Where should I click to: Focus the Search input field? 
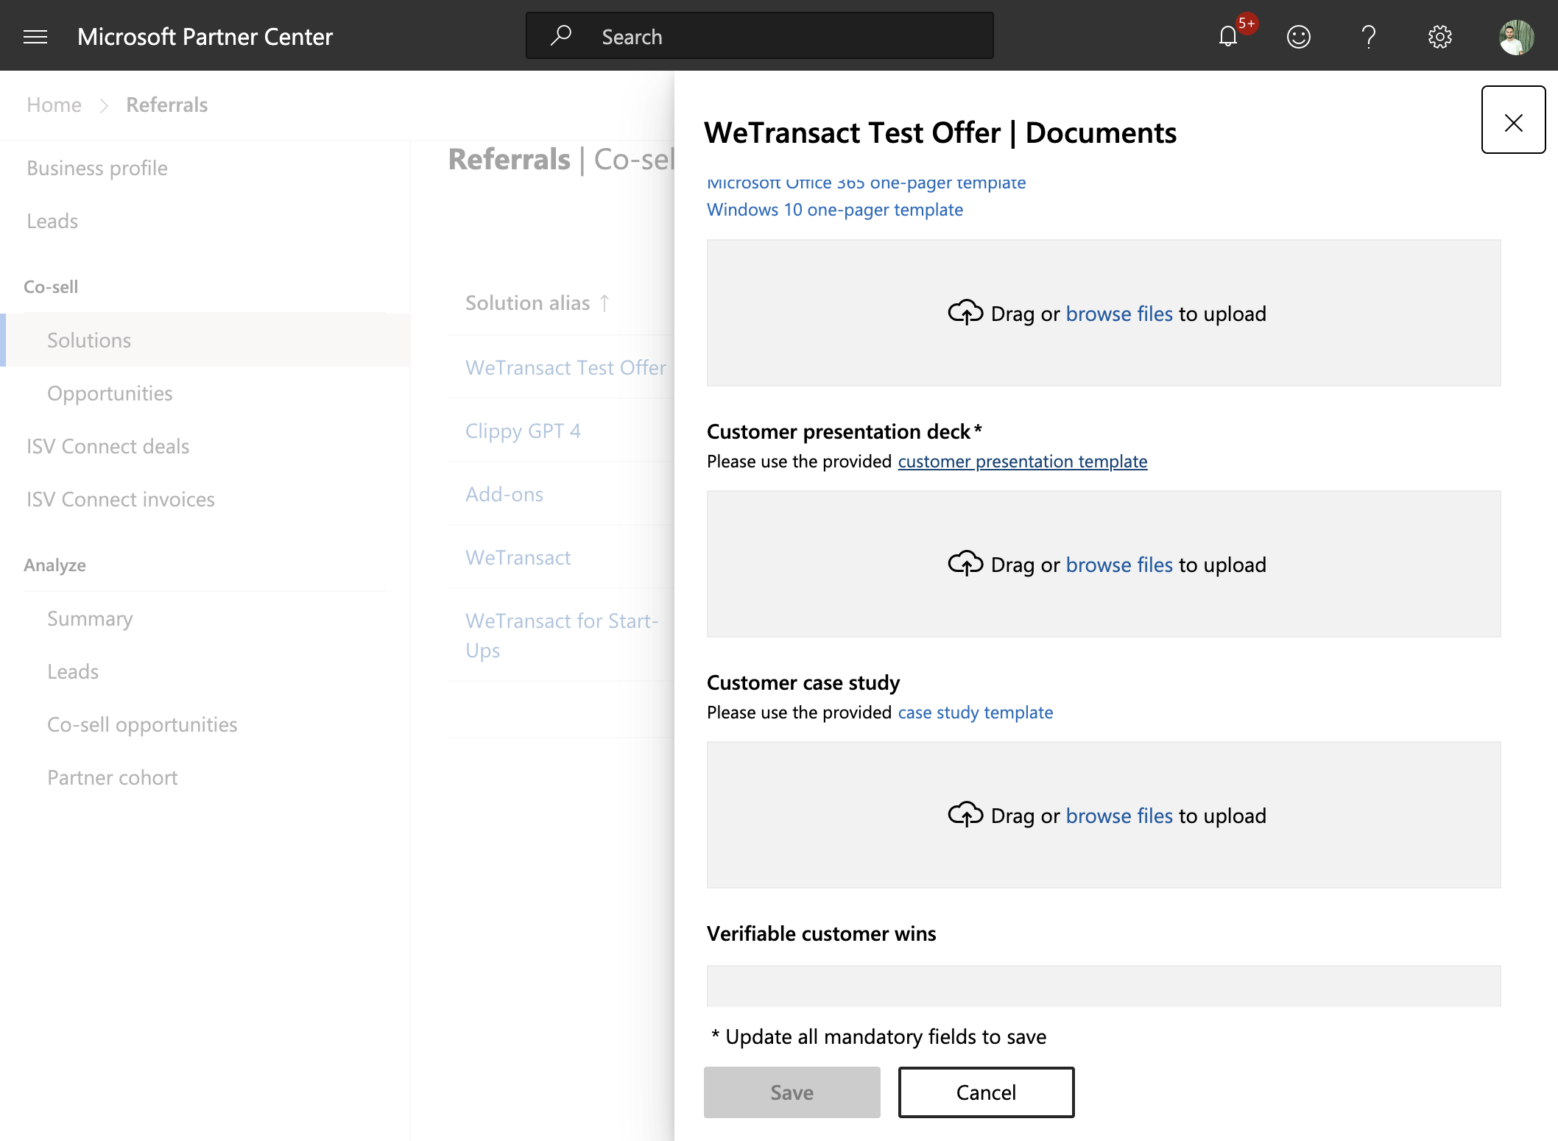760,35
